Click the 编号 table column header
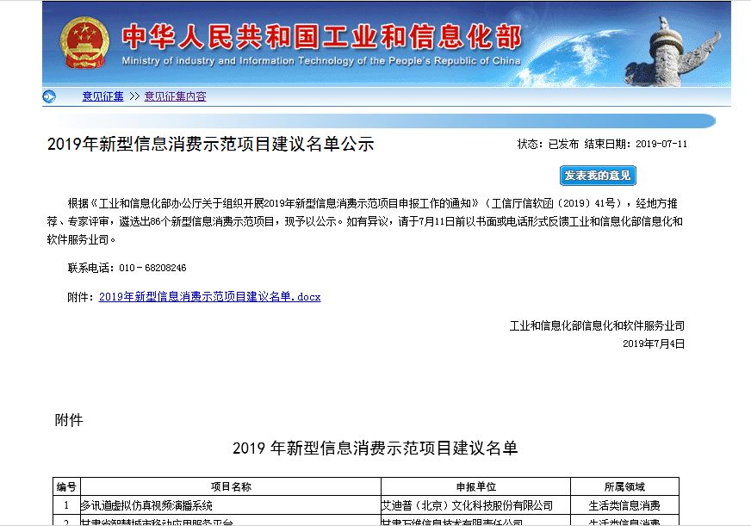 [66, 486]
